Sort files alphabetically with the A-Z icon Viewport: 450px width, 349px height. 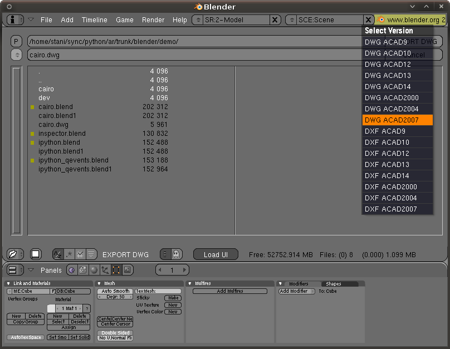[58, 255]
